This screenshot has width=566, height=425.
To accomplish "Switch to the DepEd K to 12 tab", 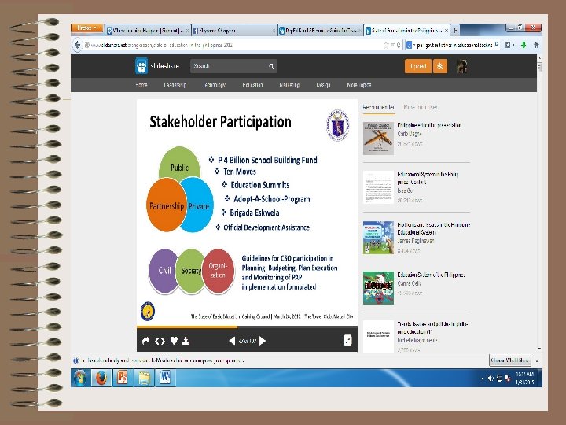I will (x=320, y=31).
